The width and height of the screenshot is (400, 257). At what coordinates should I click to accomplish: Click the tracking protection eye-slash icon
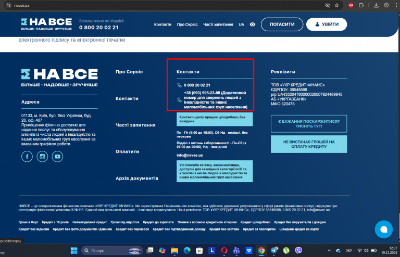[x=328, y=5]
